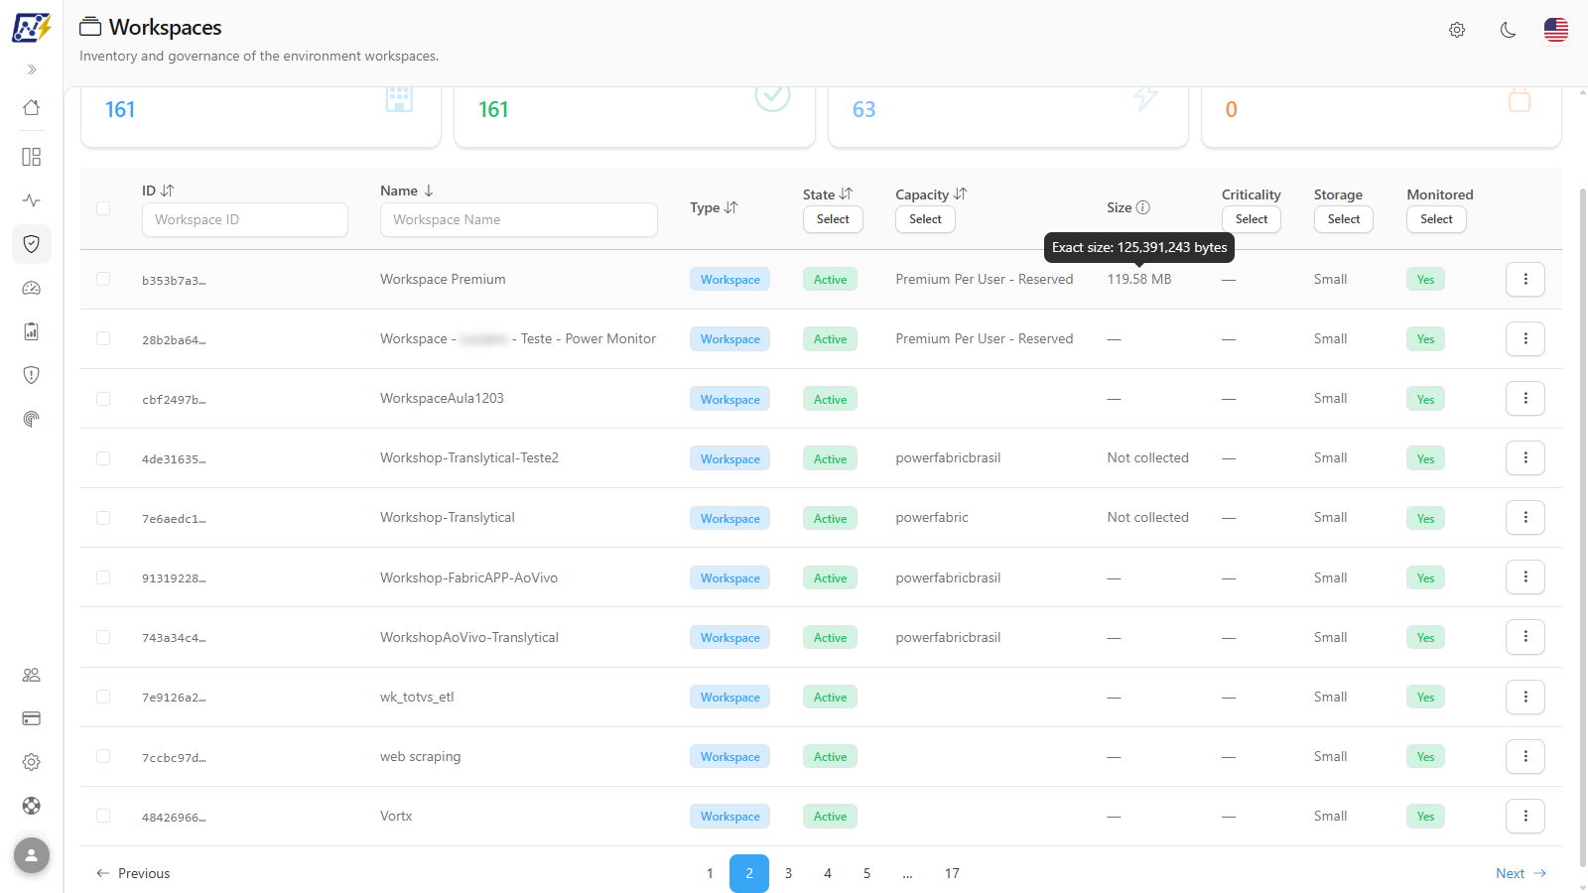The width and height of the screenshot is (1588, 893).
Task: Open header settings gear icon
Action: coord(1457,30)
